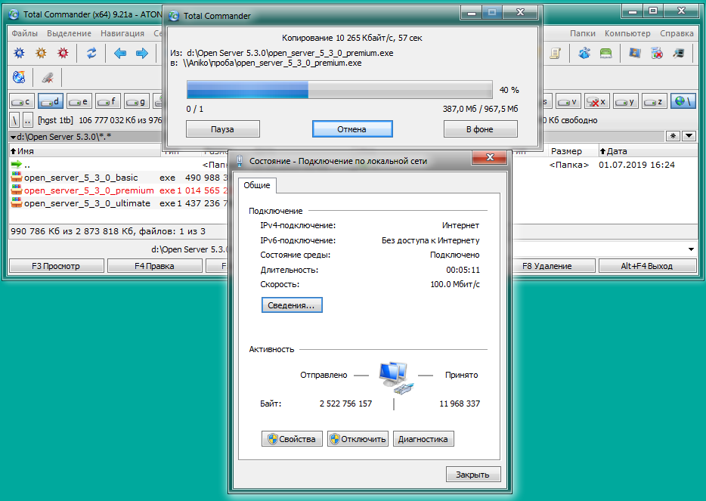This screenshot has height=501, width=706.
Task: Click the USB drive eject icon
Action: click(x=48, y=77)
